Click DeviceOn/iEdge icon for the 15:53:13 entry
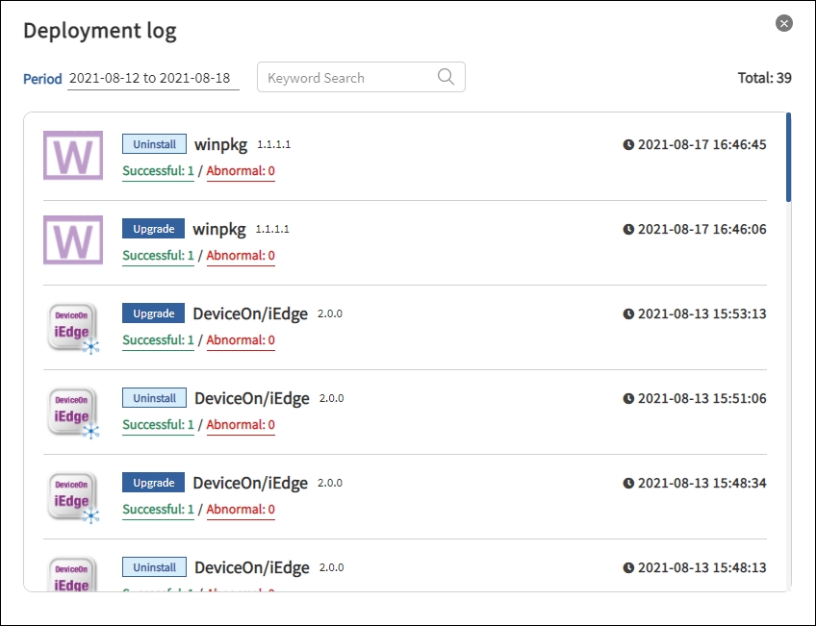816x626 pixels. [x=73, y=327]
